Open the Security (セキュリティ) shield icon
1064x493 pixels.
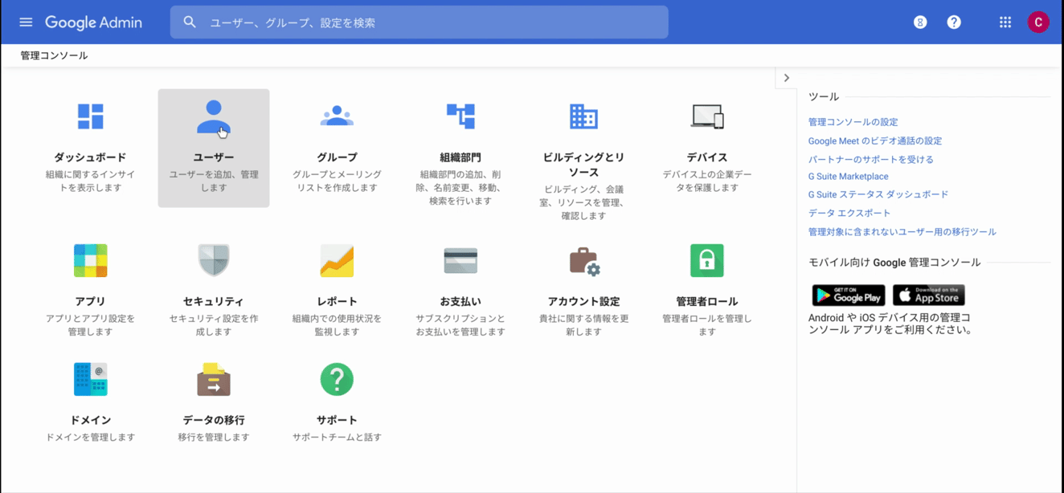pyautogui.click(x=213, y=261)
